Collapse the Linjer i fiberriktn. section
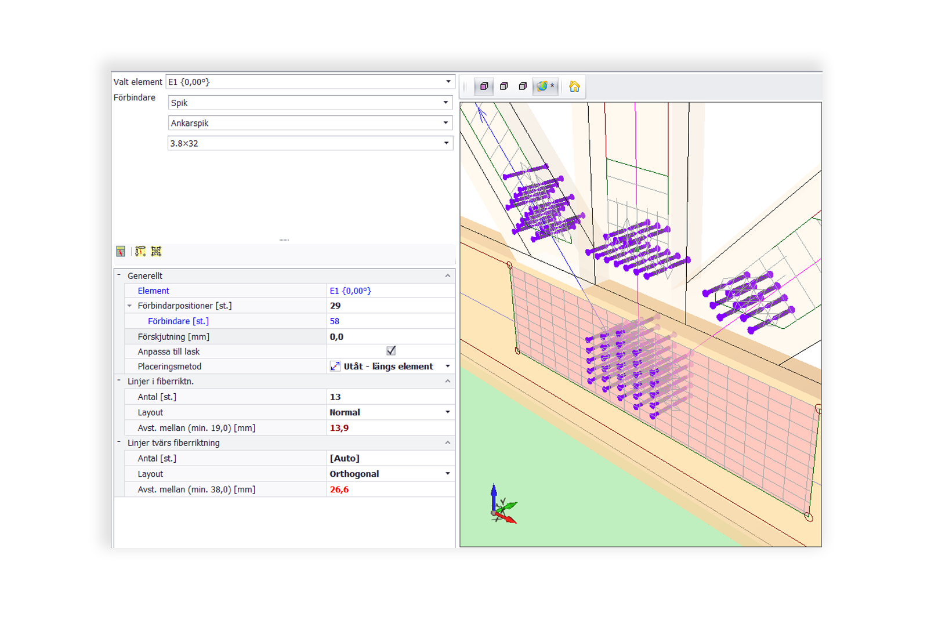The height and width of the screenshot is (624, 949). (x=119, y=381)
